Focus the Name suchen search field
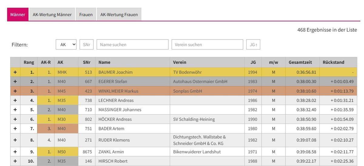 [132, 45]
